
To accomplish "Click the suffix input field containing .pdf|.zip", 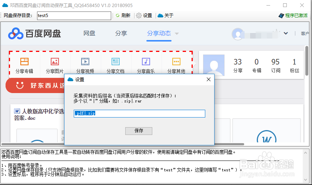I will tap(139, 113).
